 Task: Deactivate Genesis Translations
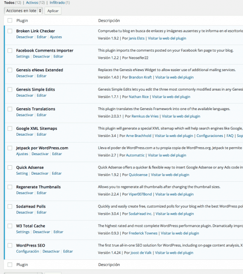25,115
